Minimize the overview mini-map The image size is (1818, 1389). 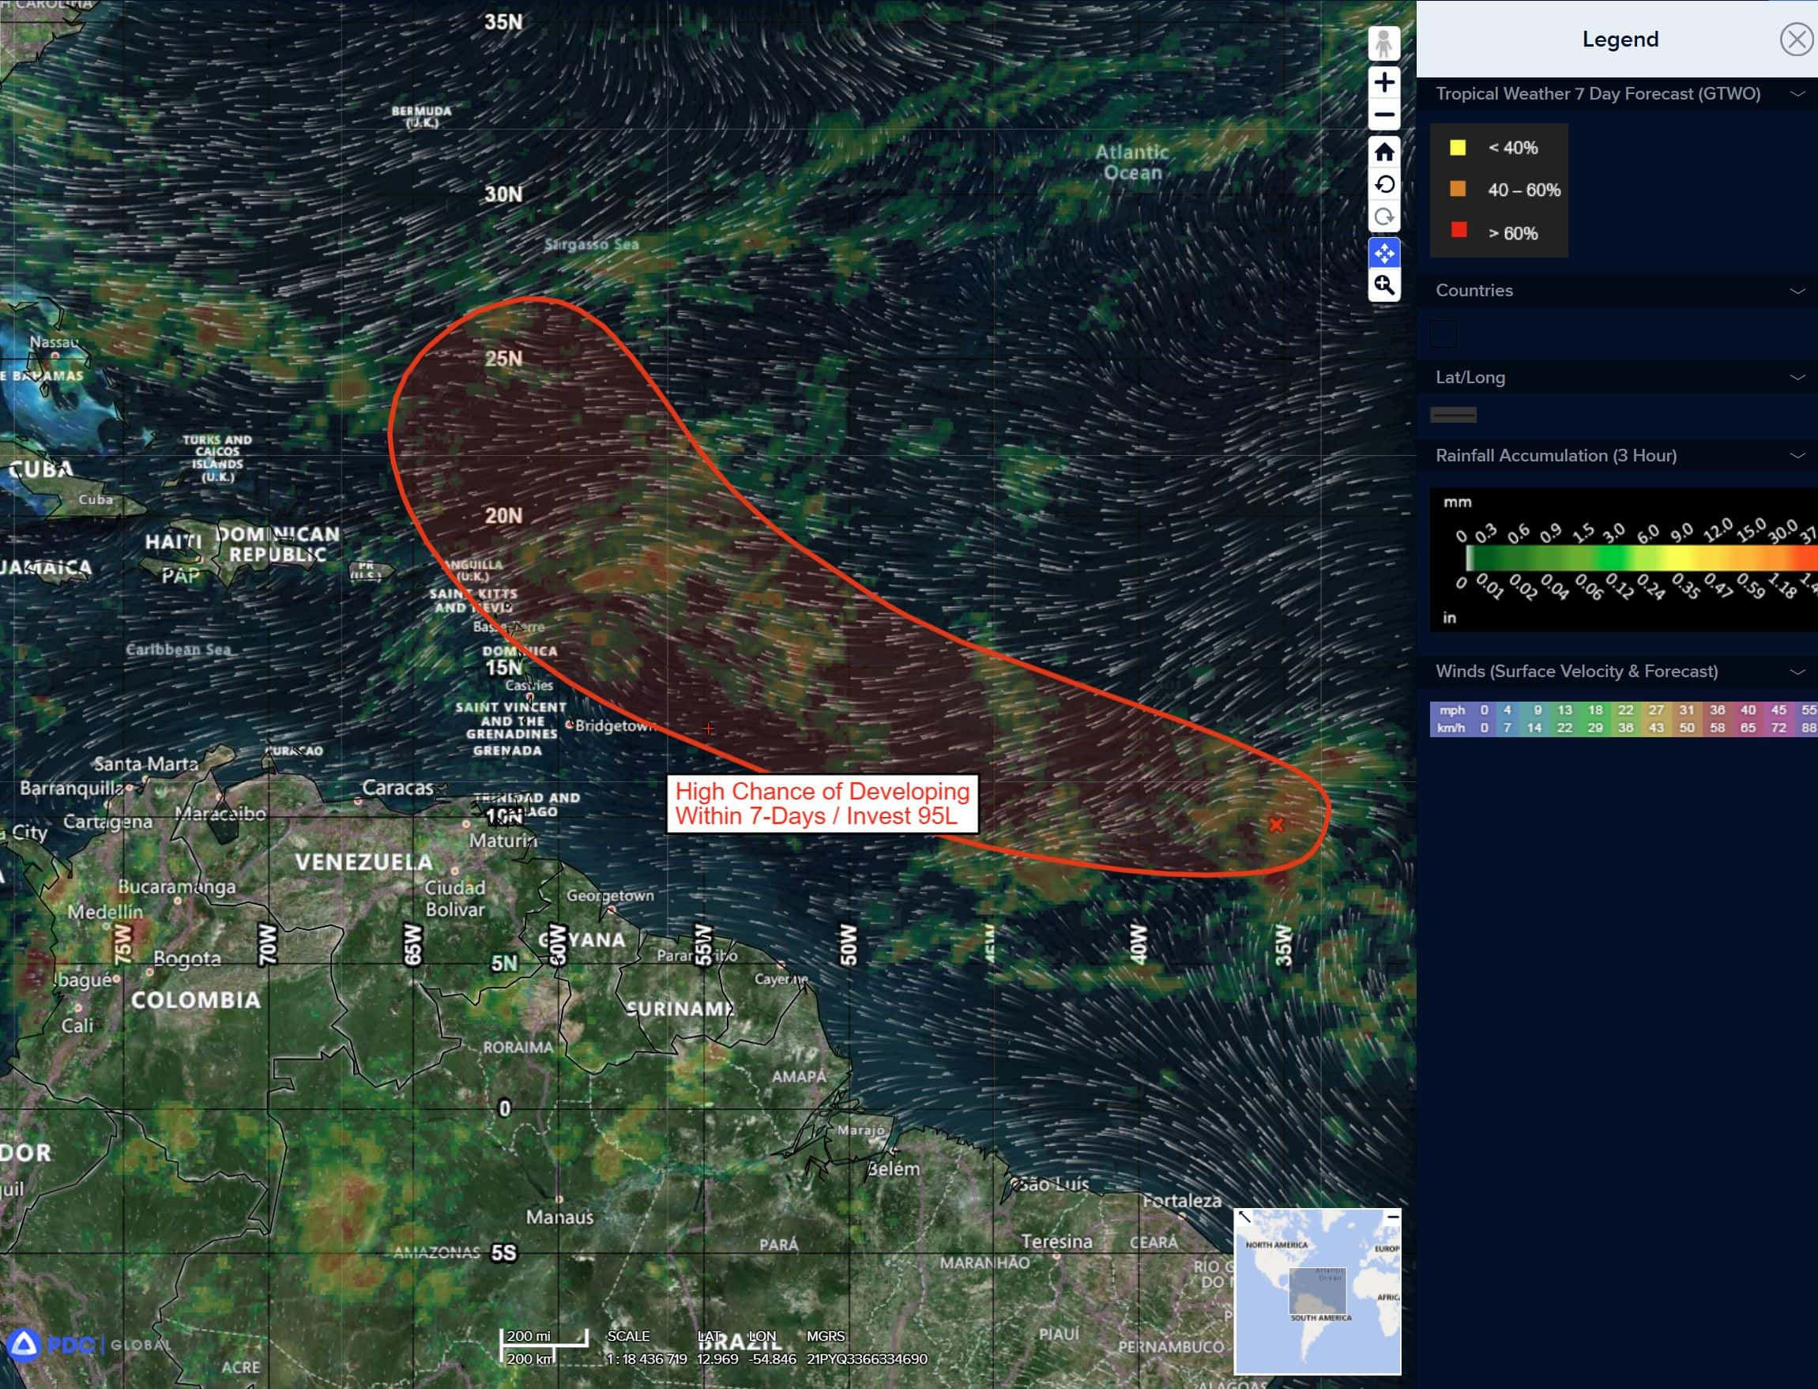tap(1393, 1217)
